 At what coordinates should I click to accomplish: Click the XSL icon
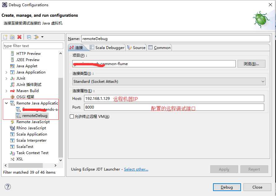coord(12,159)
